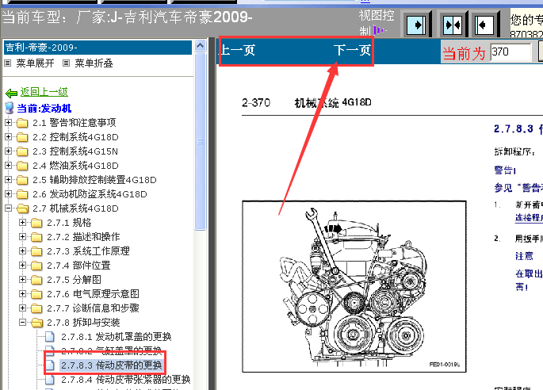The width and height of the screenshot is (543, 390).
Task: Click page icon of 2.7.8.4 传动皮带张紧器的更换
Action: (x=50, y=379)
